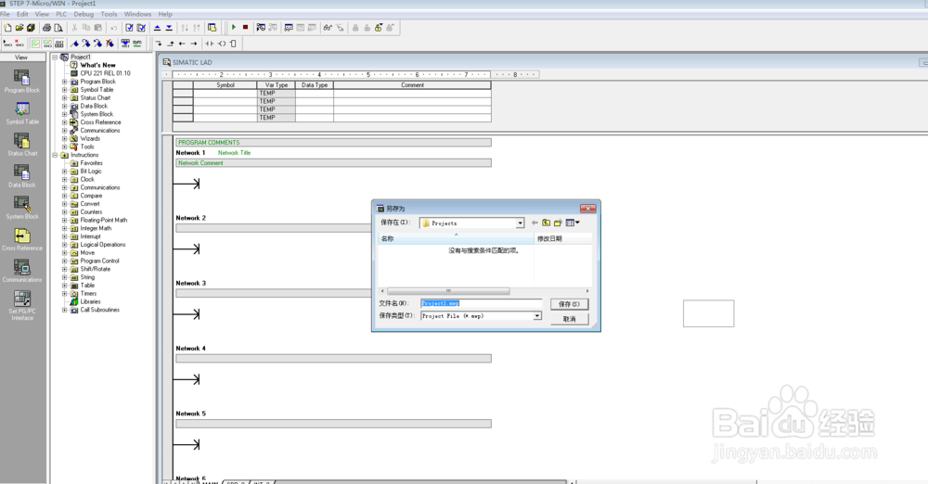Click the Print toolbar icon

pos(46,28)
